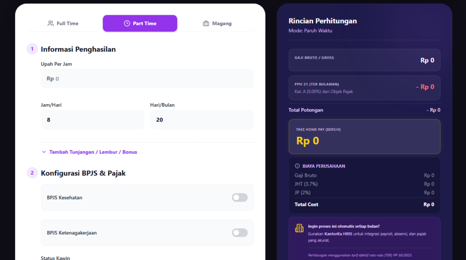This screenshot has height=260, width=466.
Task: Switch to the Full Time tab
Action: 63,24
